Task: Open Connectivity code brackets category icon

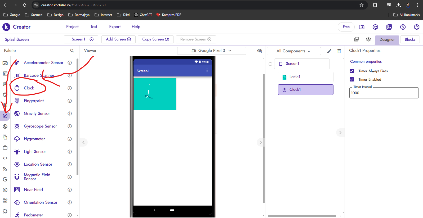Action: click(x=5, y=158)
